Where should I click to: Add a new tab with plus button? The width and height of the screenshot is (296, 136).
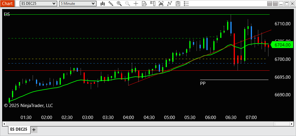pos(34,130)
